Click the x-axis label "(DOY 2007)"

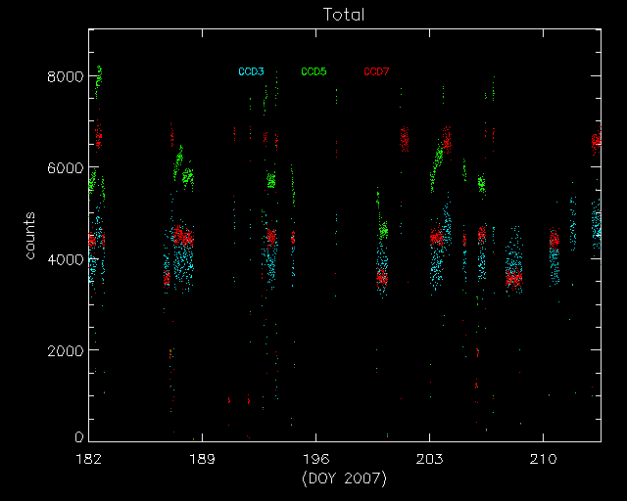[344, 478]
